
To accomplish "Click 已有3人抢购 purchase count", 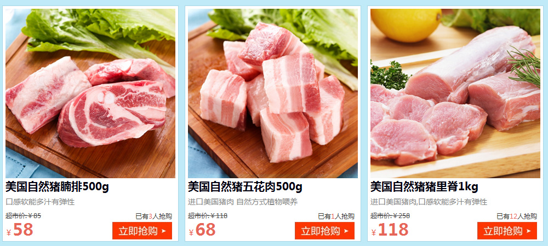I will click(x=154, y=216).
